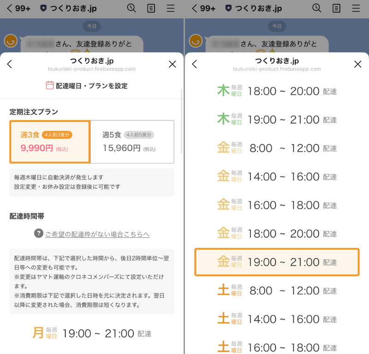Image resolution: width=369 pixels, height=354 pixels.
Task: Choose Thursday 18:00～20:00 delivery slot
Action: [x=277, y=91]
